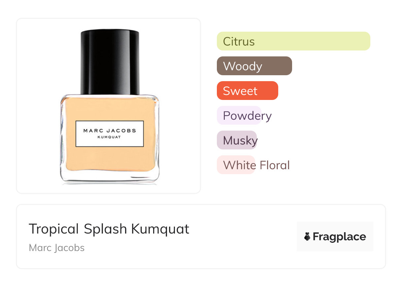Select the Citrus accord bar
The width and height of the screenshot is (402, 285).
pos(293,41)
